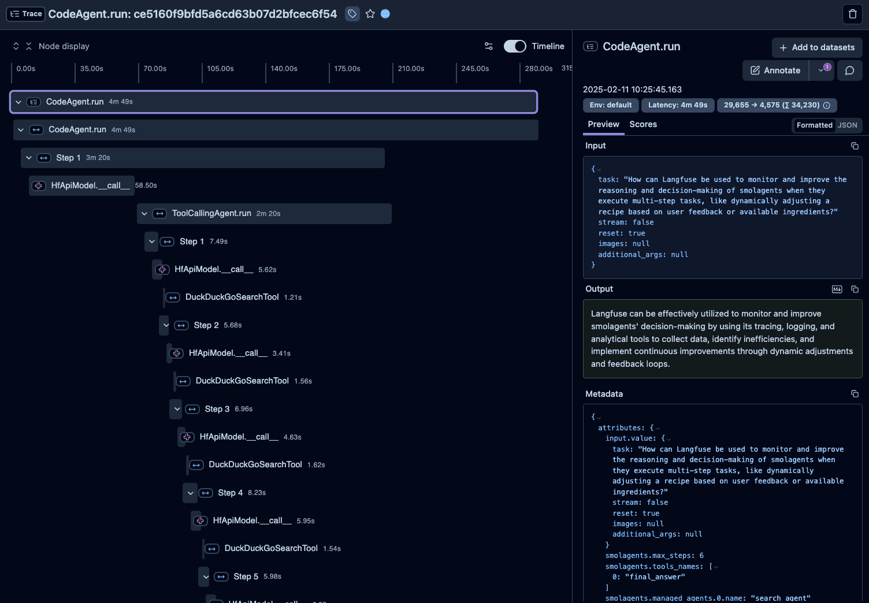This screenshot has width=869, height=603.
Task: Open the Annotate dropdown with the notification badge
Action: [822, 70]
